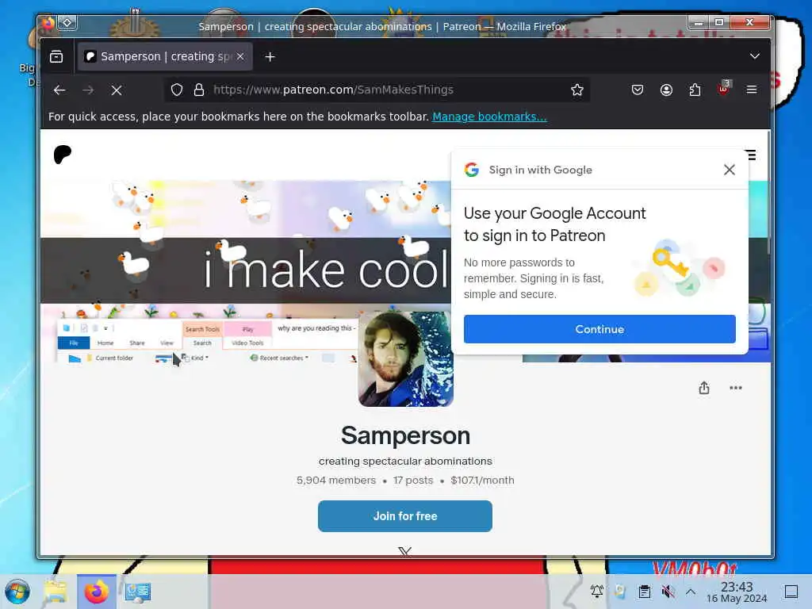Select the Samperson browser tab

click(x=165, y=56)
